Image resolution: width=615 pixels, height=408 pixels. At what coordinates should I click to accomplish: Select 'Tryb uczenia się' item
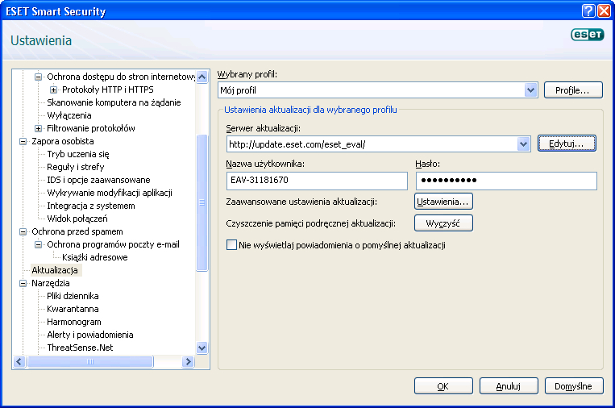click(x=78, y=154)
